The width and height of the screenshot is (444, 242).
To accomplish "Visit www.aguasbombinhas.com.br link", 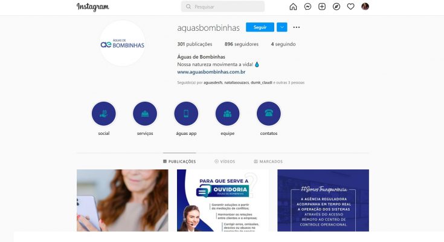I will 211,72.
